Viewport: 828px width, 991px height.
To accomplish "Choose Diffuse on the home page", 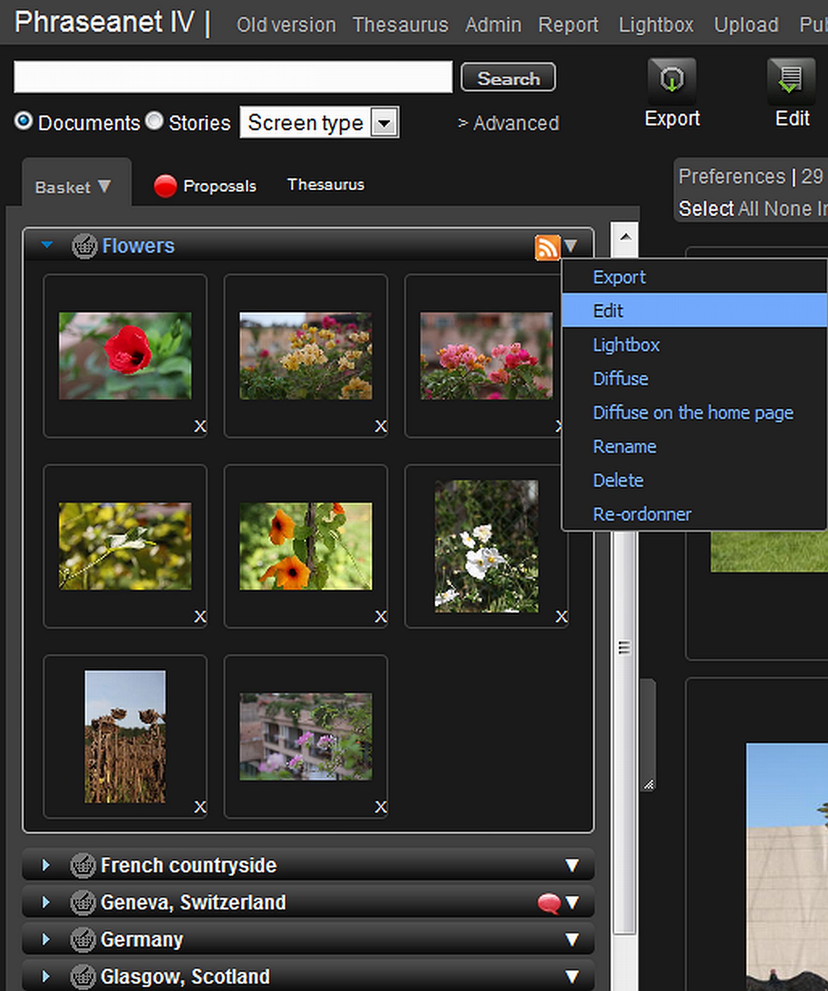I will (693, 413).
